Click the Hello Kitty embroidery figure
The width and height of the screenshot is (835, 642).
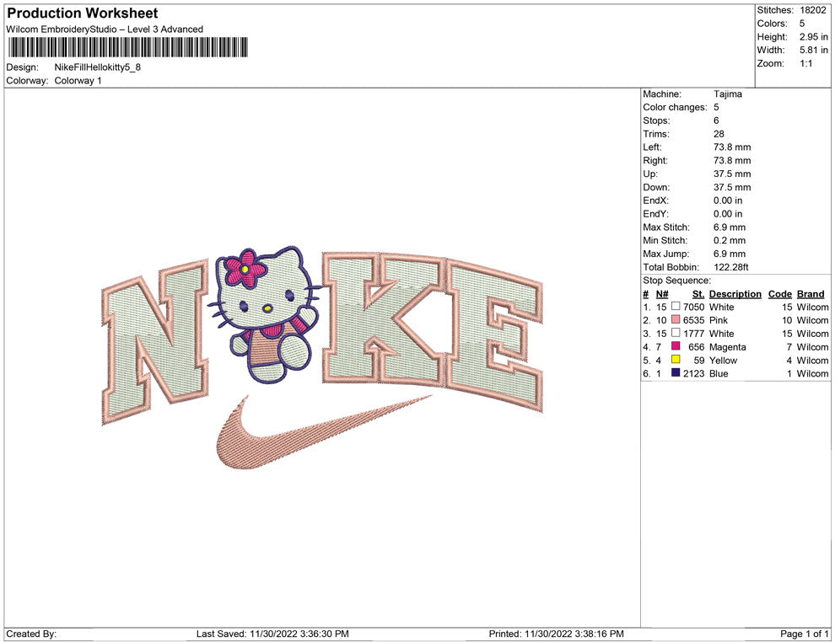coord(265,314)
